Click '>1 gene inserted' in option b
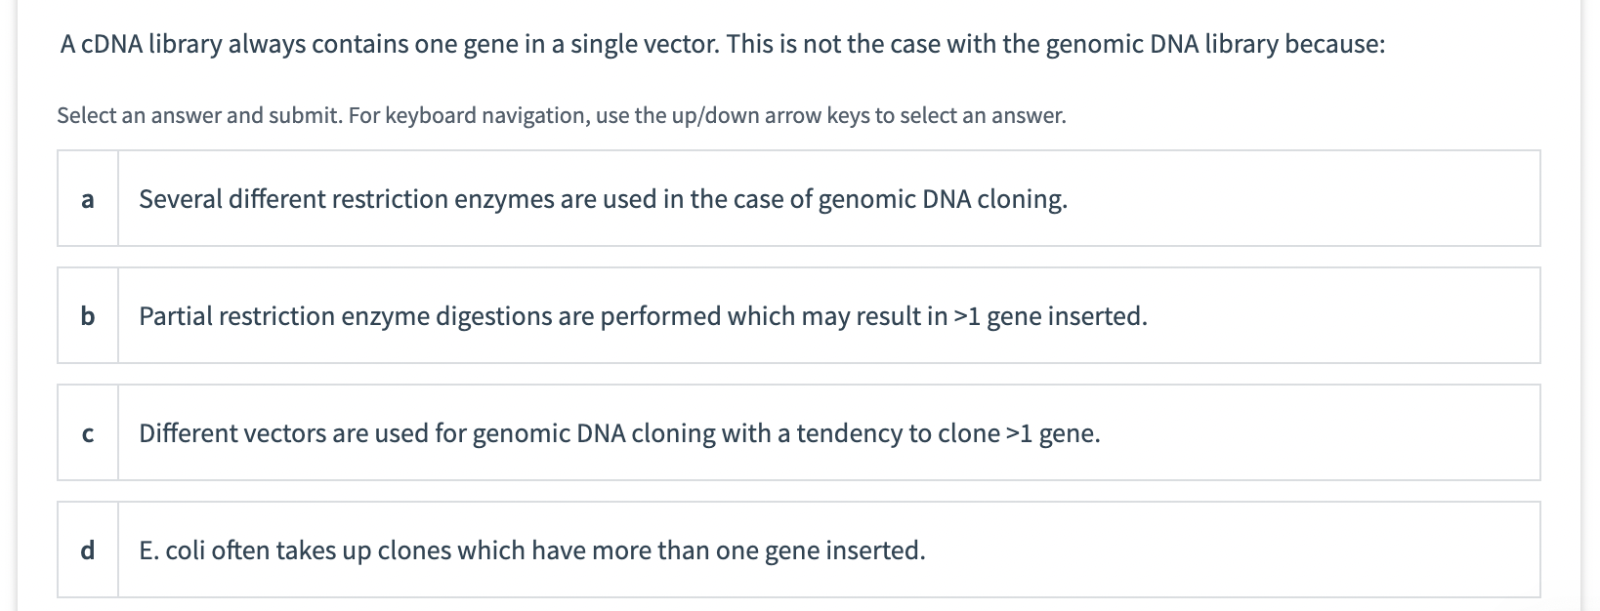This screenshot has height=611, width=1600. (1050, 316)
